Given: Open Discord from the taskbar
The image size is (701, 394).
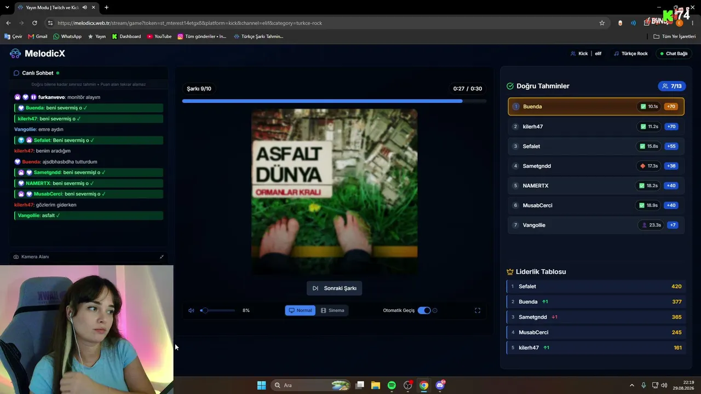Looking at the screenshot, I should [x=440, y=385].
